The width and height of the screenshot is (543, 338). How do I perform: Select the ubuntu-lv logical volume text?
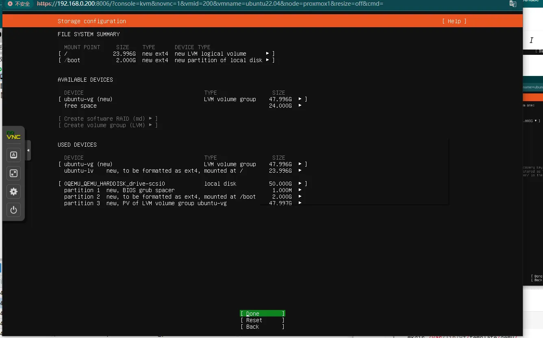pyautogui.click(x=79, y=171)
